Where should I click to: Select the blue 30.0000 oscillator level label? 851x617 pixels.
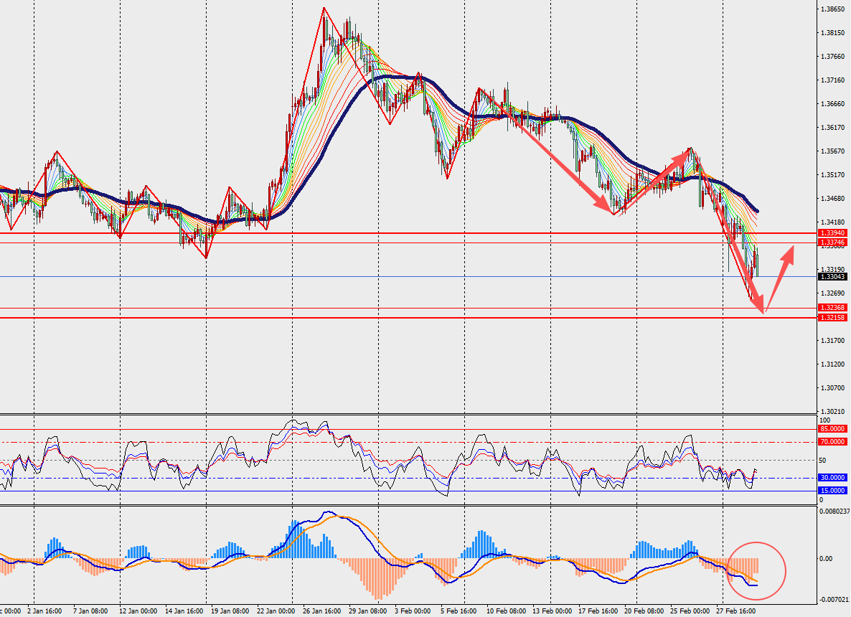(832, 478)
